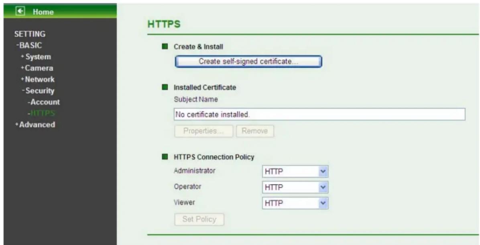Click the Subject Name certificate field
The image size is (480, 245).
[x=319, y=114]
